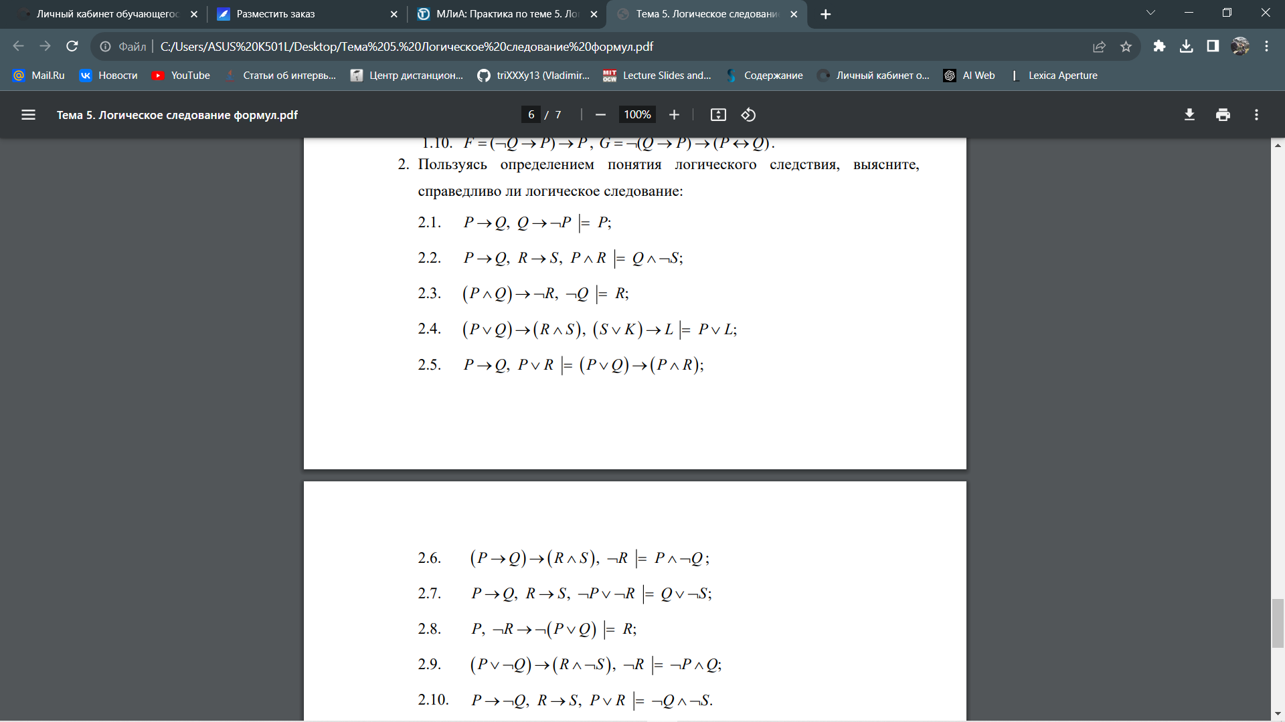Screen dimensions: 1285x722
Task: Click the PDF page number field
Action: pyautogui.click(x=531, y=115)
